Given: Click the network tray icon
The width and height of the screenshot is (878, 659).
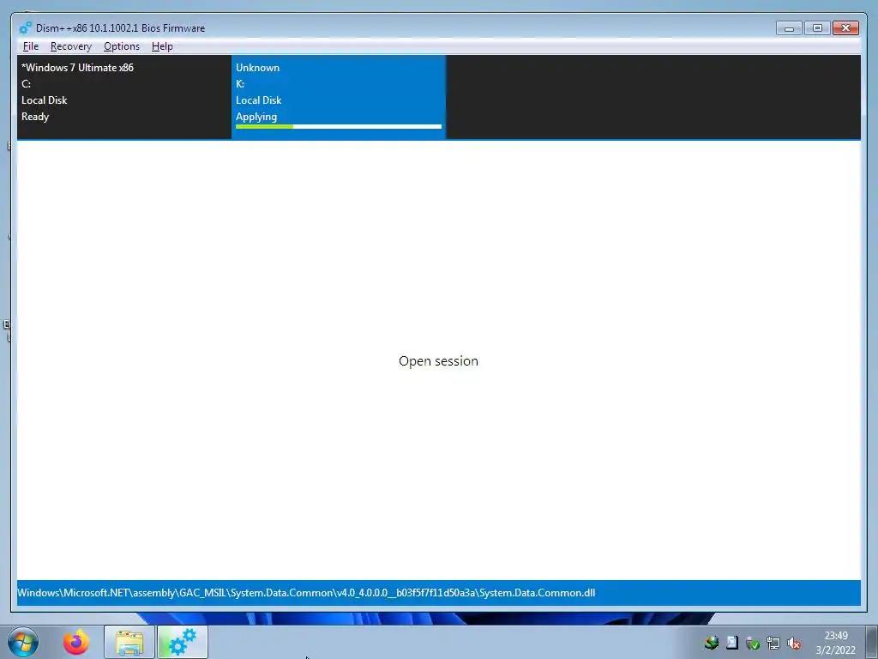Looking at the screenshot, I should (773, 643).
